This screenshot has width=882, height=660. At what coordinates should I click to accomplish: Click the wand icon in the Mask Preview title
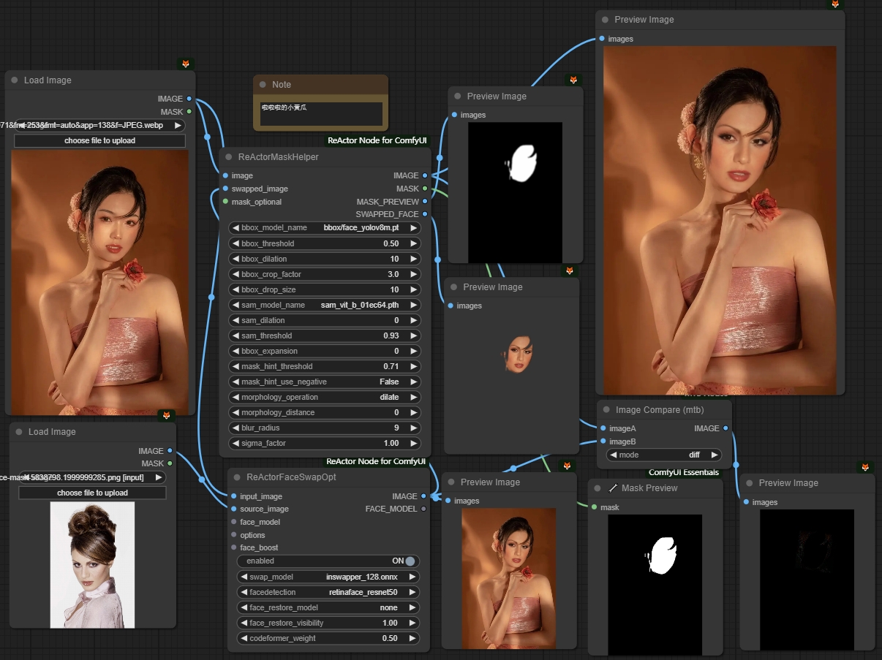(x=613, y=488)
